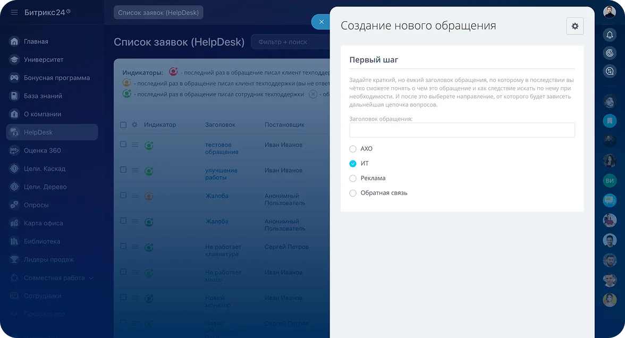The width and height of the screenshot is (625, 338).
Task: Click the Цели. Каскад target icon
Action: click(14, 168)
